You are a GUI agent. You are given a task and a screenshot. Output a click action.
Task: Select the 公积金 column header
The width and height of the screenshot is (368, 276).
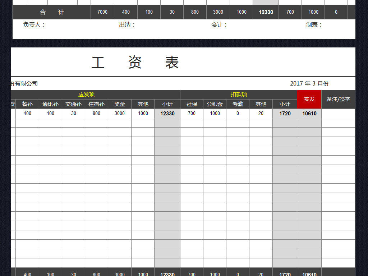[215, 104]
